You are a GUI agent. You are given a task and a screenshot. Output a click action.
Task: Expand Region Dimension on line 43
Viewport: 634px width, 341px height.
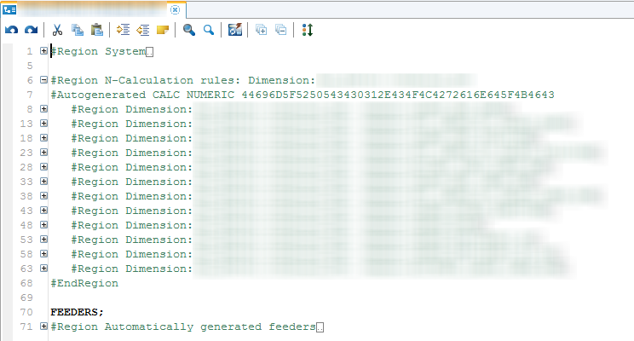(x=43, y=211)
